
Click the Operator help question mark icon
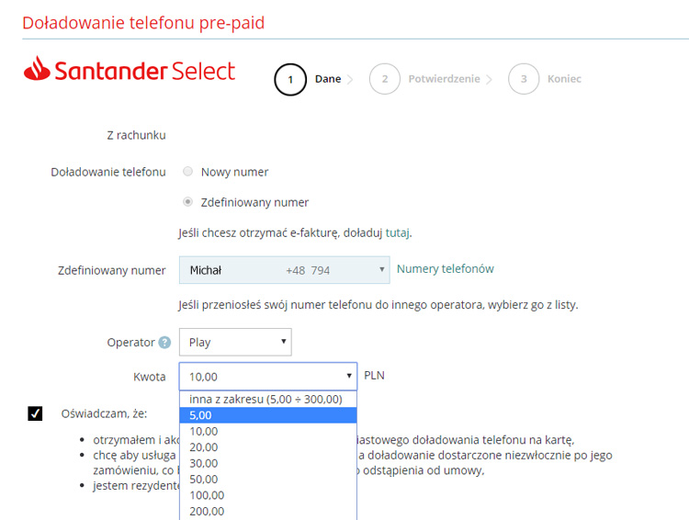164,343
